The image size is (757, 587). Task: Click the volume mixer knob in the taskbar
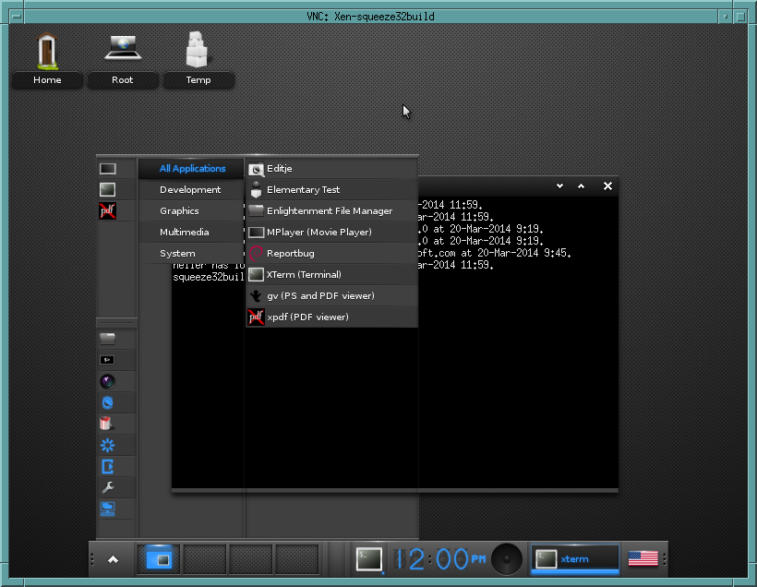(506, 558)
